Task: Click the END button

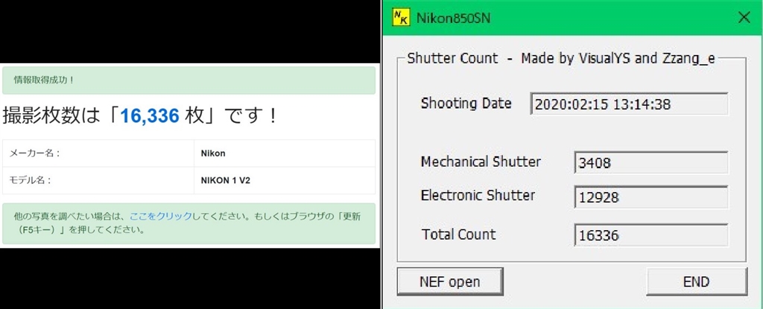Action: 697,281
